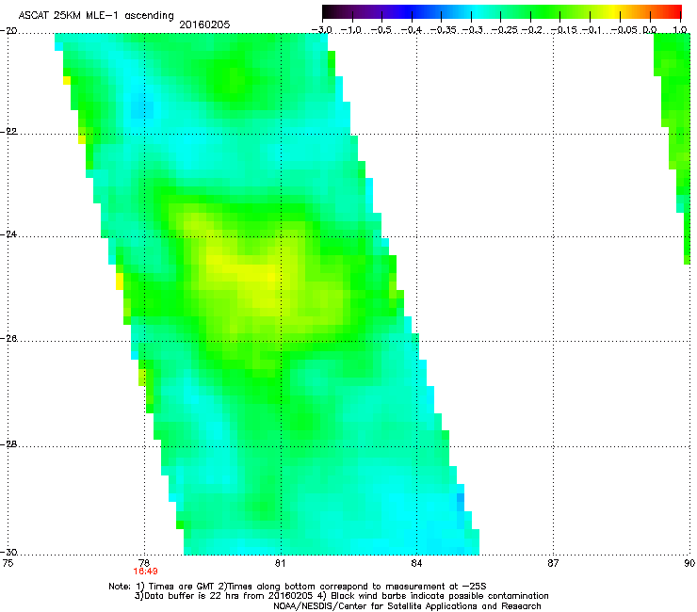Click the longitude 81 axis label
Screen dimensions: 697x612
pos(280,563)
